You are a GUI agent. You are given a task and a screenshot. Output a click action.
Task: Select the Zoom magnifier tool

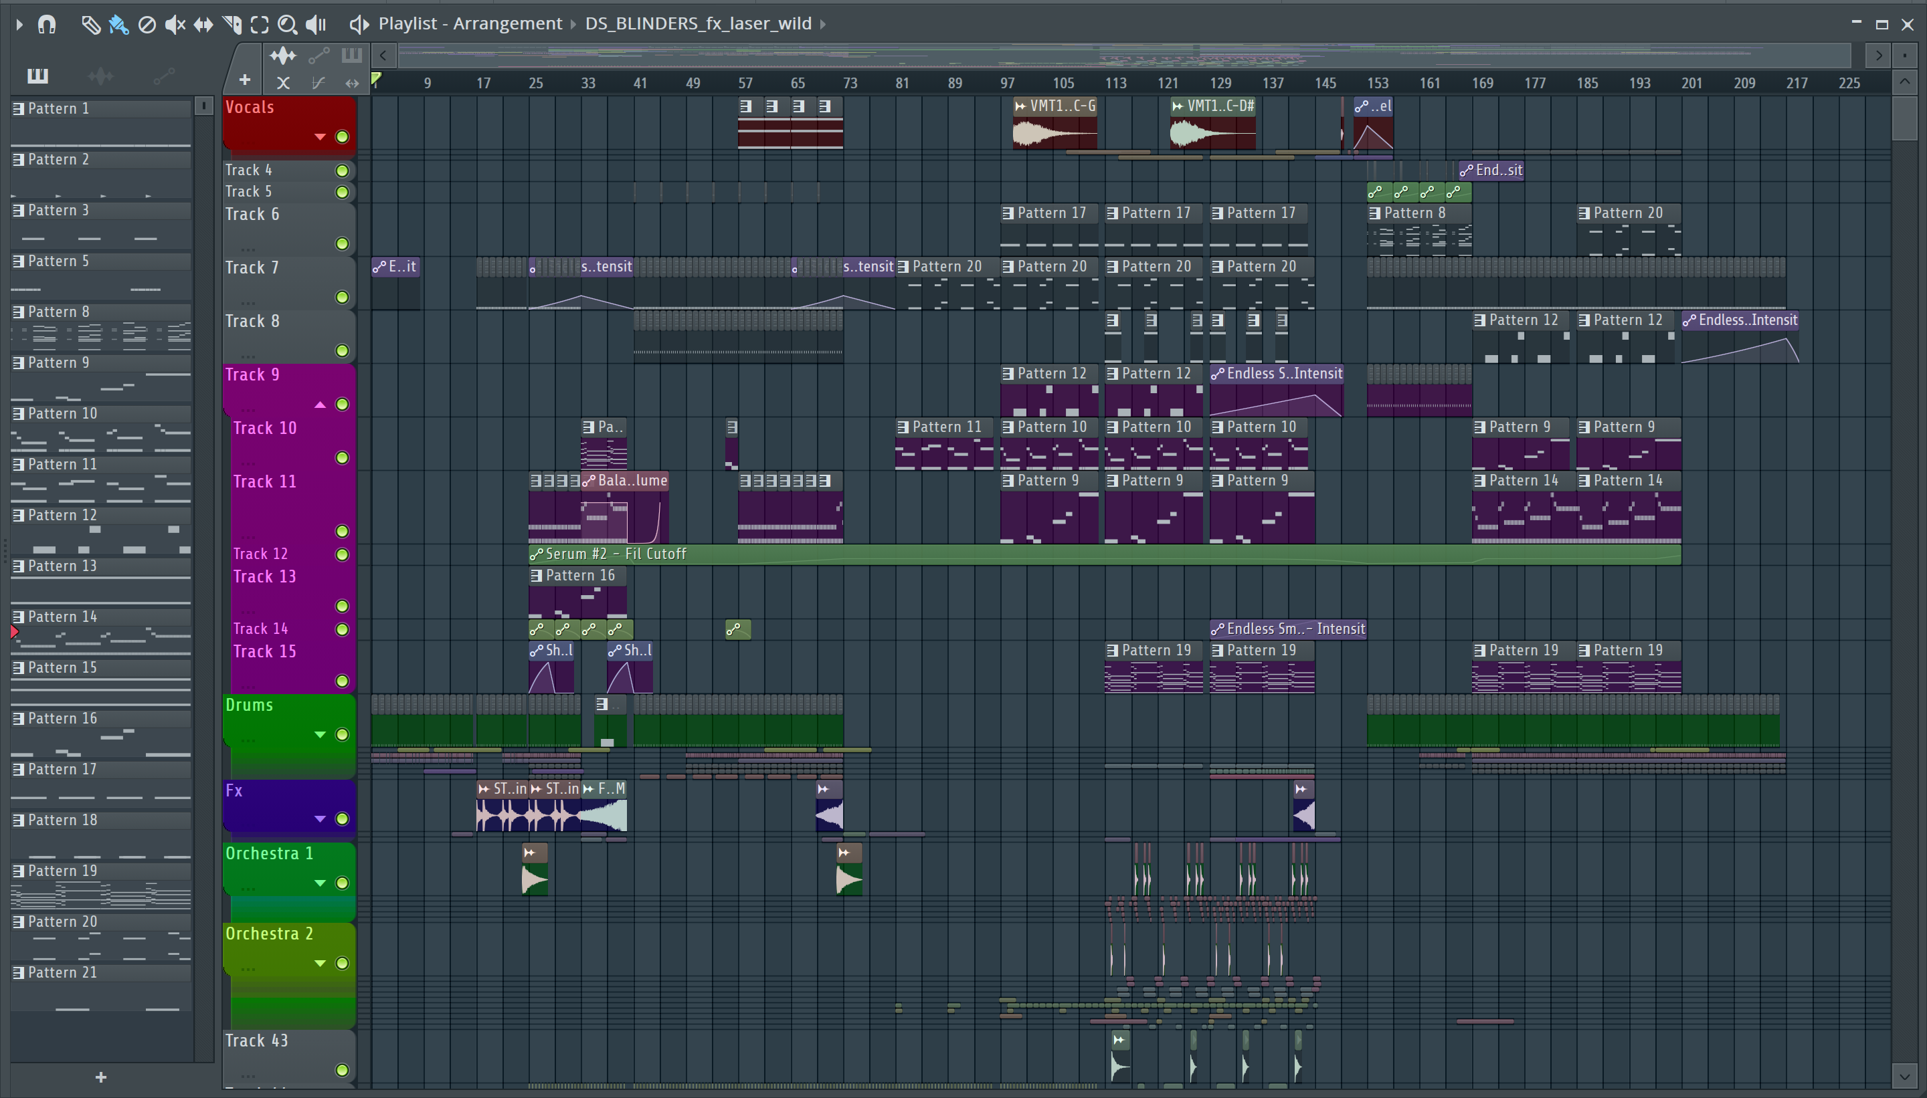287,24
